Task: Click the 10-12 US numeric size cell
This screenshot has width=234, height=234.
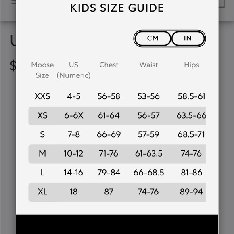Action: tap(73, 153)
